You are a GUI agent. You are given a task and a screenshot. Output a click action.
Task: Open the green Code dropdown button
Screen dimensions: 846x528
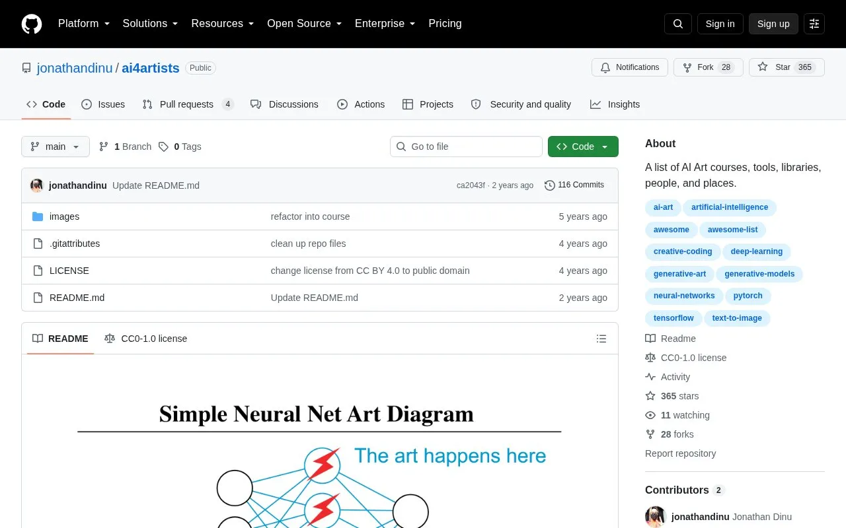click(x=583, y=147)
